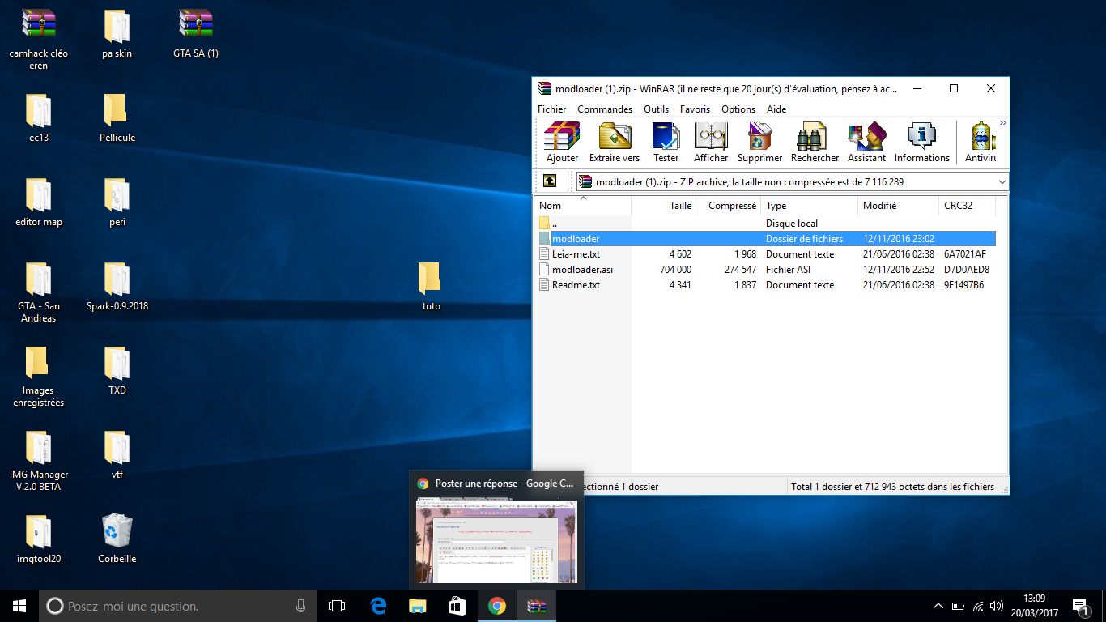Click the Chrome window preview thumbnail

496,540
